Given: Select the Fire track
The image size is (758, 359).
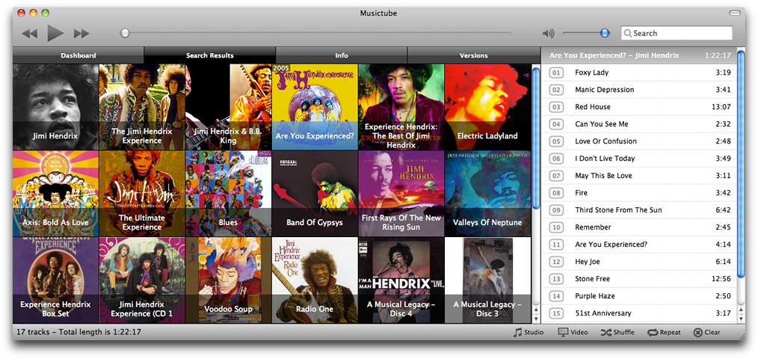Looking at the screenshot, I should tap(639, 192).
